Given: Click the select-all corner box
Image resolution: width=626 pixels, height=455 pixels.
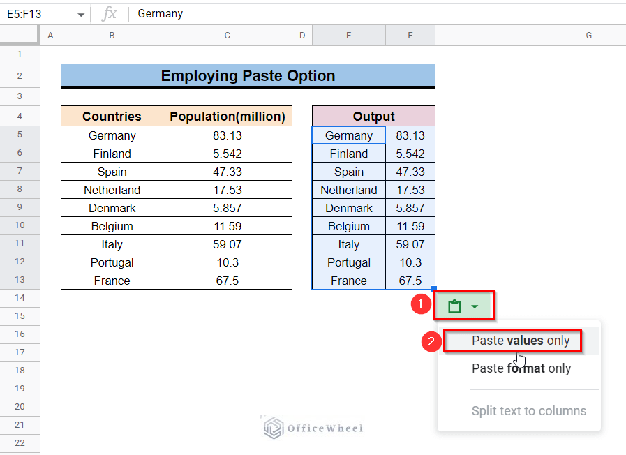Looking at the screenshot, I should 20,35.
